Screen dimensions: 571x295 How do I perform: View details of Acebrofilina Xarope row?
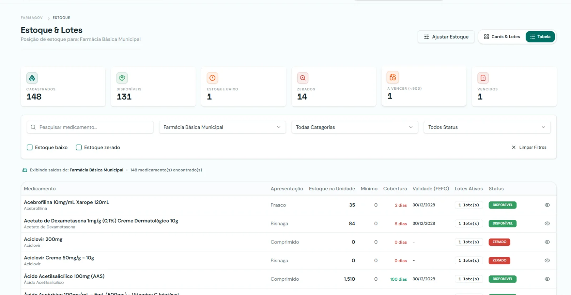click(x=547, y=205)
